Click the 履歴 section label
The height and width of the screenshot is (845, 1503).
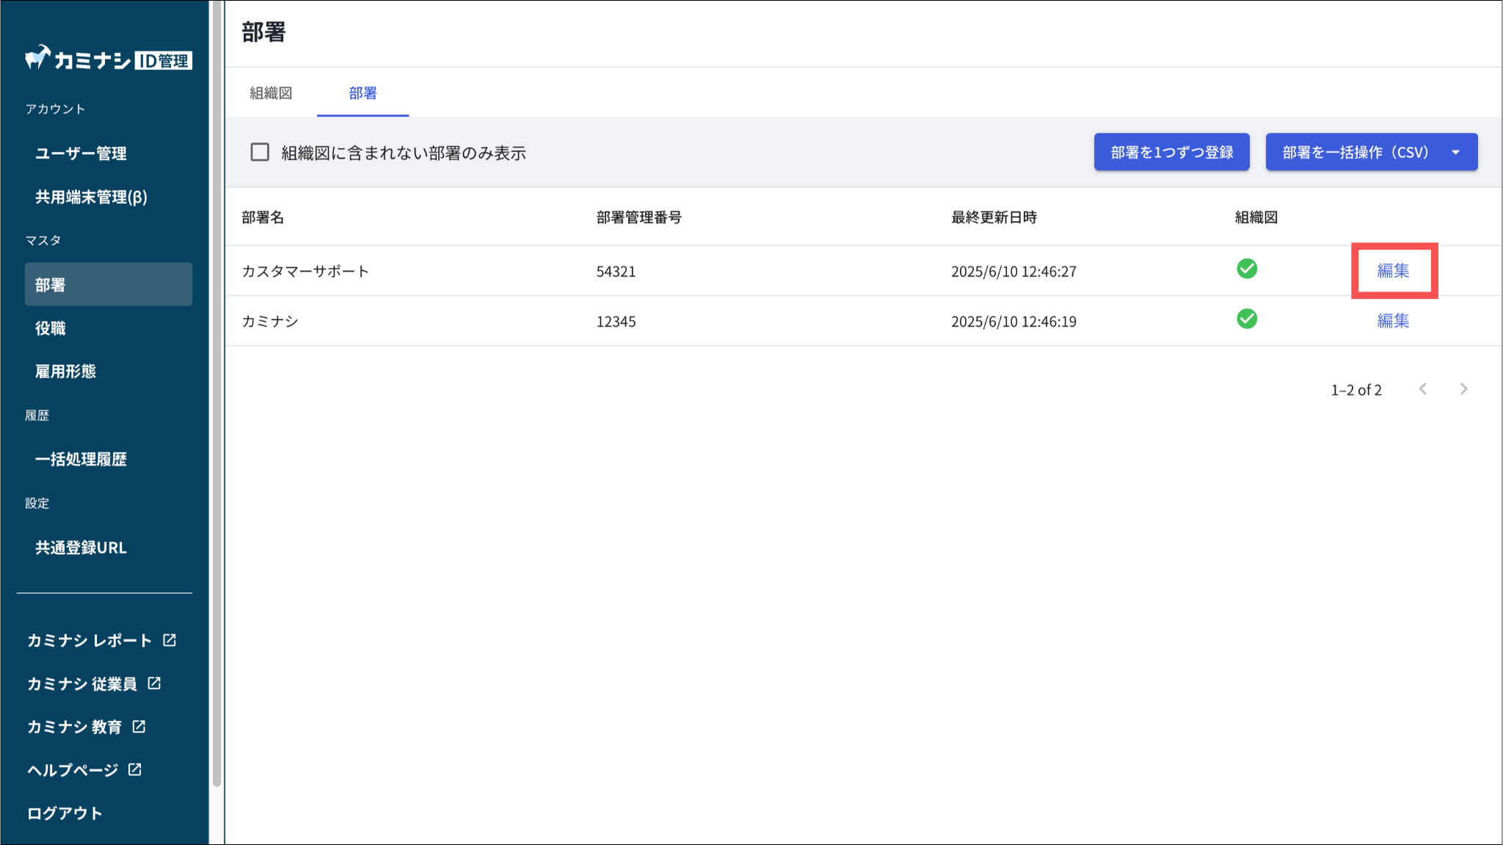(37, 416)
